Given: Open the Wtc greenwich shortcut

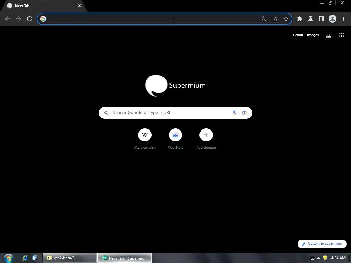Looking at the screenshot, I should click(x=145, y=139).
